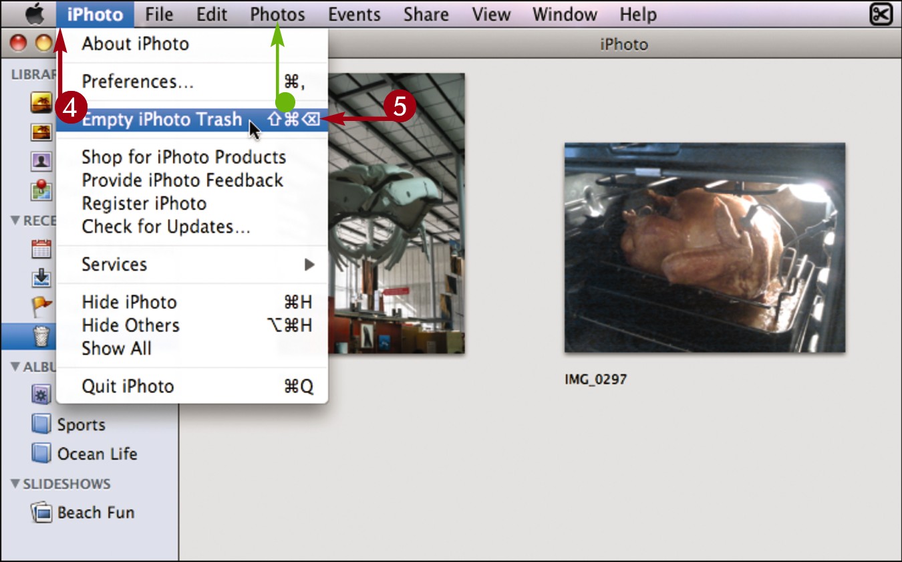The height and width of the screenshot is (562, 902).
Task: Click the Ocean Life album icon
Action: [41, 454]
